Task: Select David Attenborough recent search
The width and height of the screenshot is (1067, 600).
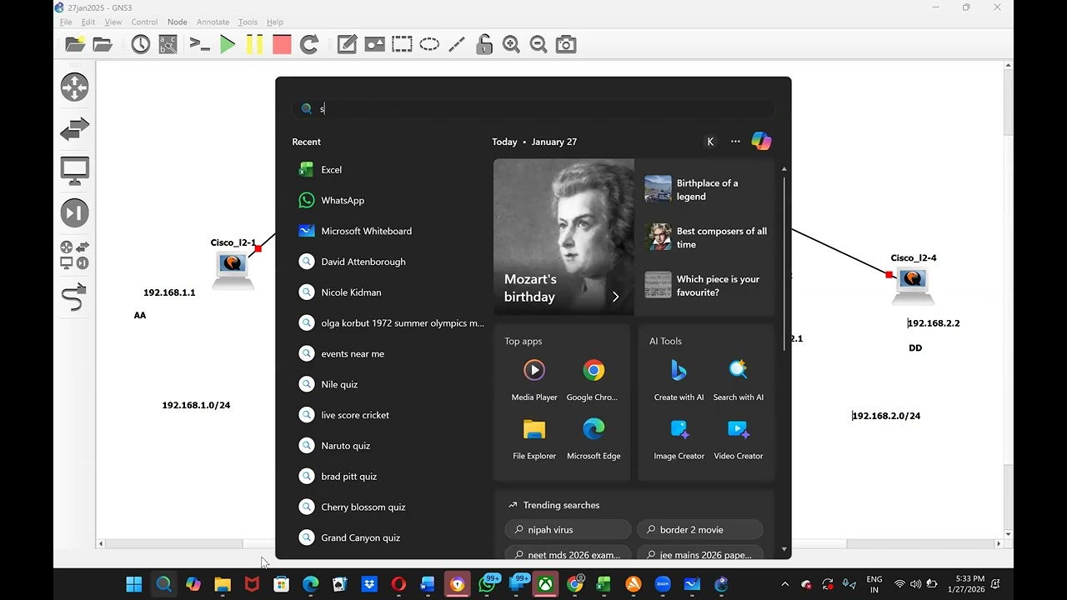Action: [x=388, y=262]
